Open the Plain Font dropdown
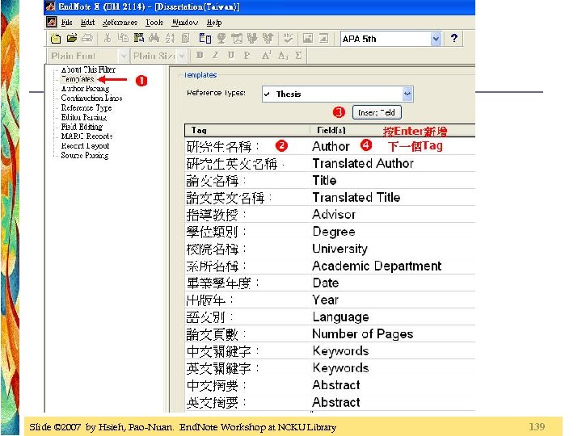 124,56
